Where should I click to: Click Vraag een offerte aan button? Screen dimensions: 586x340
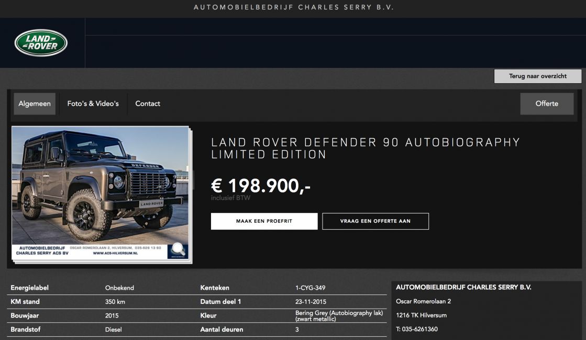pos(375,221)
